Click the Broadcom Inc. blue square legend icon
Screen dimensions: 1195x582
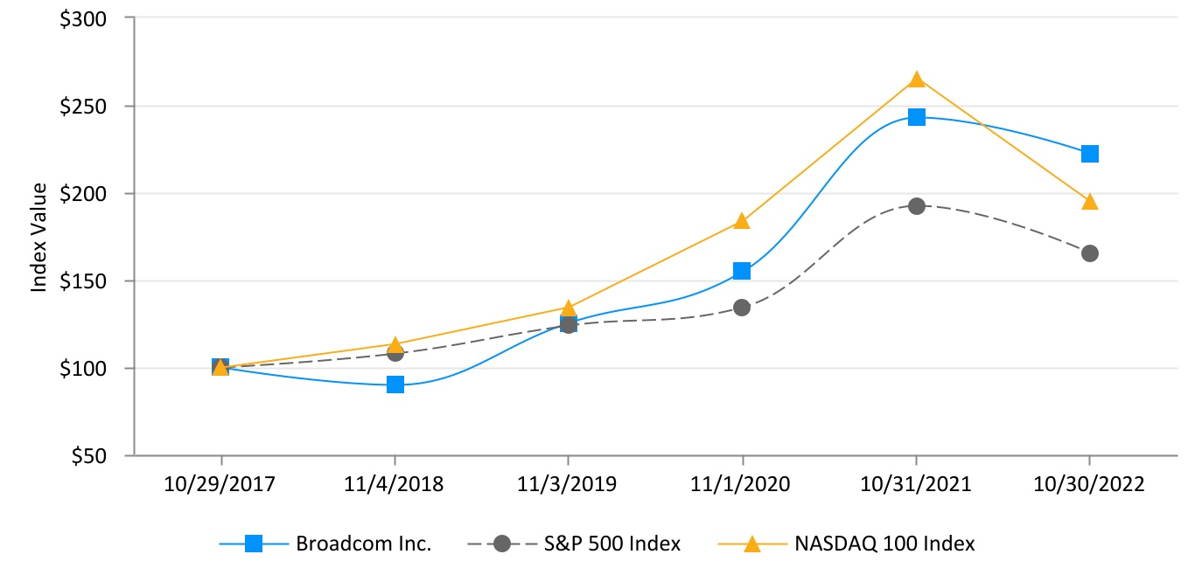[x=253, y=544]
